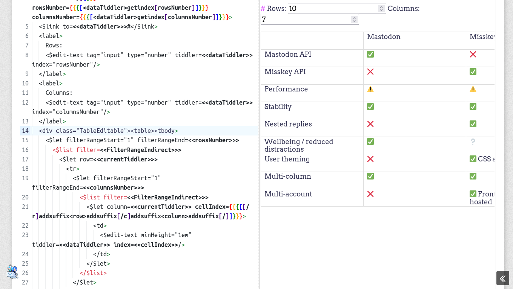
Task: Click the red cross in Multi-account row, Mastodon column
Action: pyautogui.click(x=370, y=194)
